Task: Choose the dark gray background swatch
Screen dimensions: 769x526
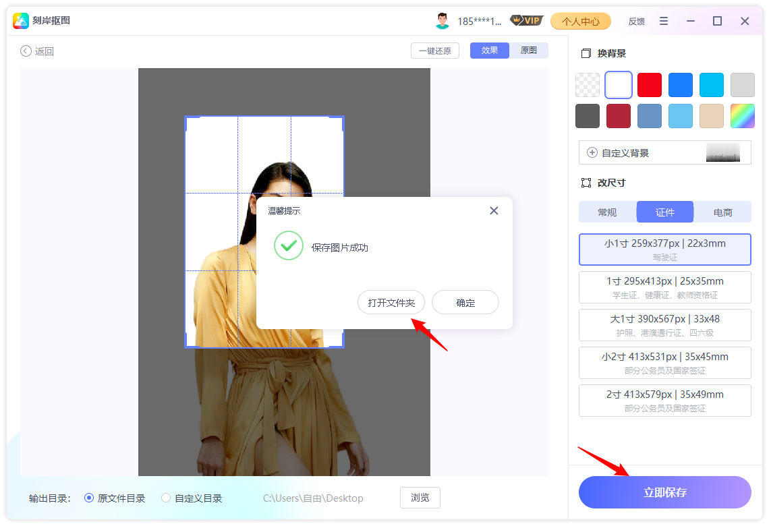Action: [x=588, y=116]
